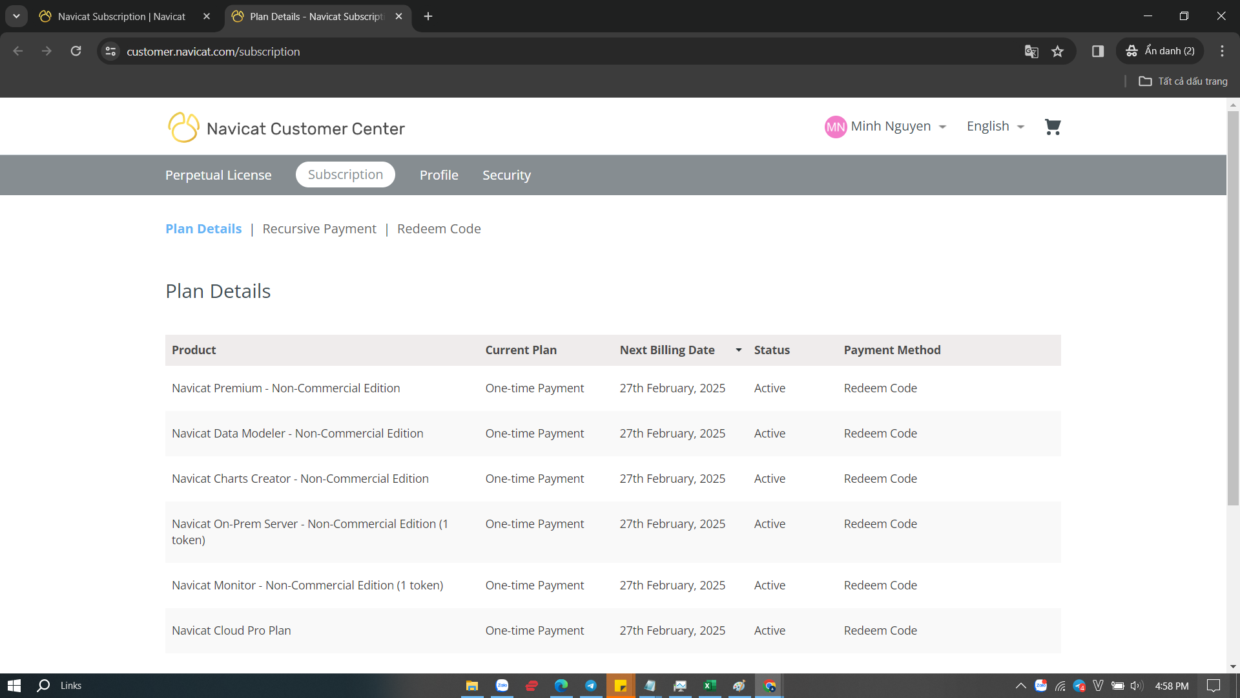Click Active status in Navicat Cloud Pro Plan row

pyautogui.click(x=770, y=631)
